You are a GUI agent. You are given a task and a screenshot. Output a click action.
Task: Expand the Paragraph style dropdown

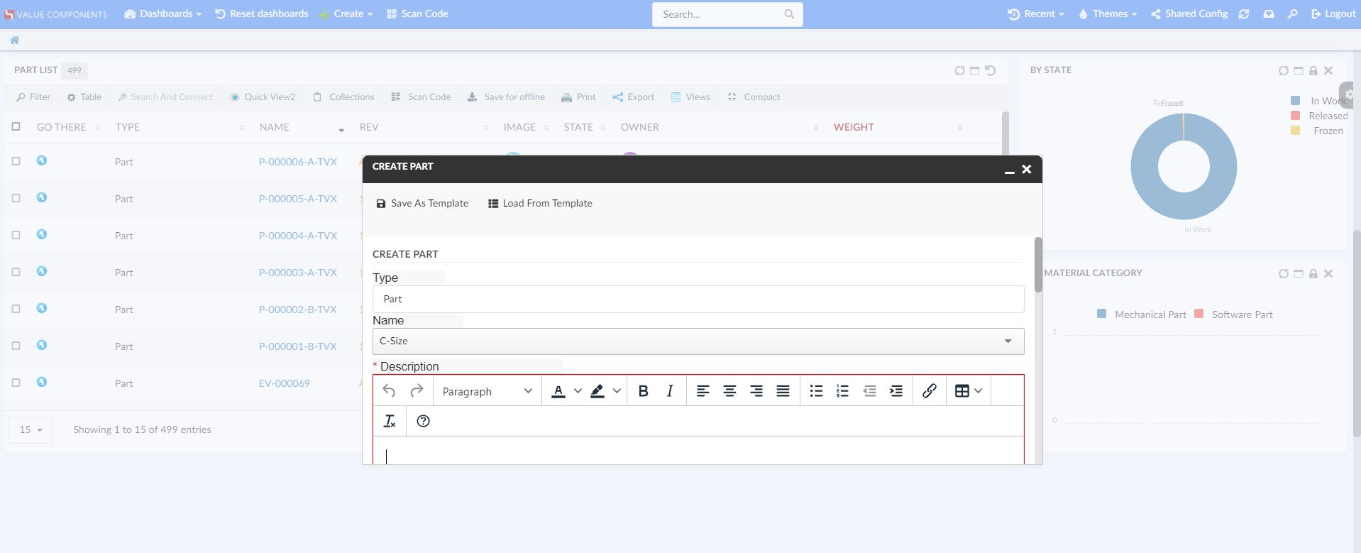click(487, 391)
